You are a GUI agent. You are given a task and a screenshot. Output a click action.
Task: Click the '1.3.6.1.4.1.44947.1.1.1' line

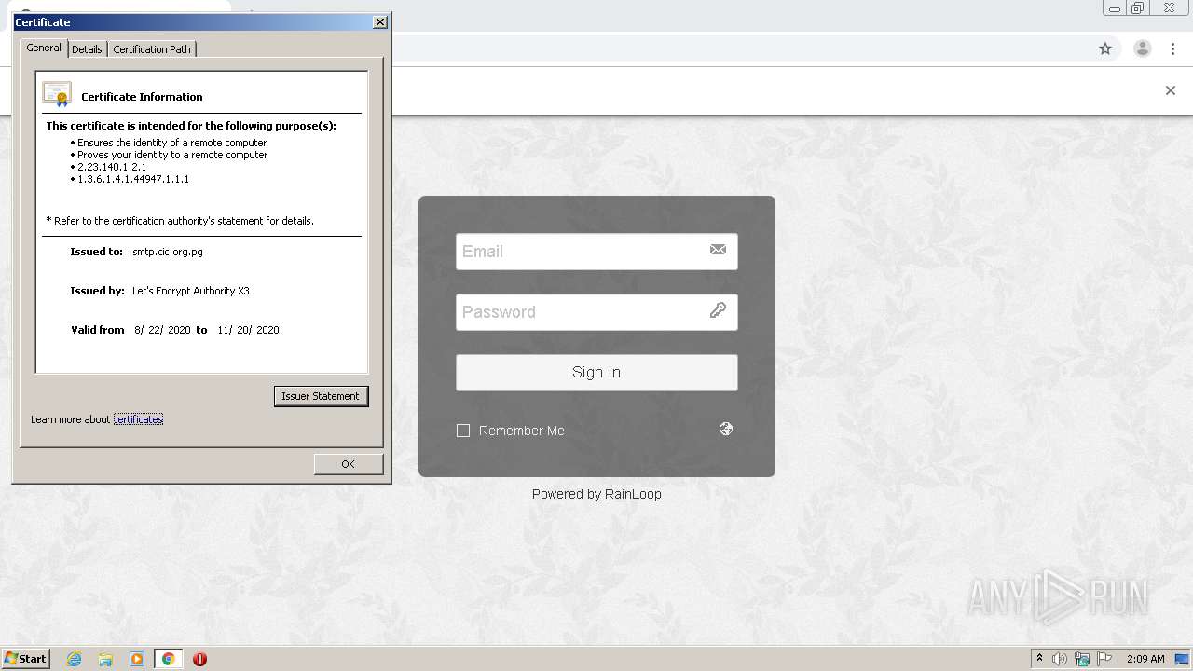[x=133, y=179]
